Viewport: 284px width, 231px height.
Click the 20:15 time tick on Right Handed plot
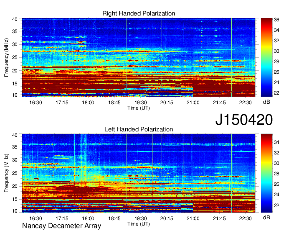pyautogui.click(x=167, y=103)
